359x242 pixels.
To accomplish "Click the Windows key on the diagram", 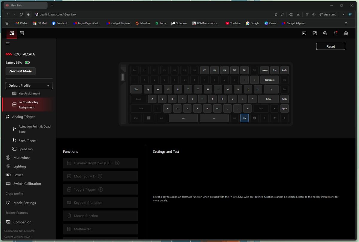I will (149, 118).
